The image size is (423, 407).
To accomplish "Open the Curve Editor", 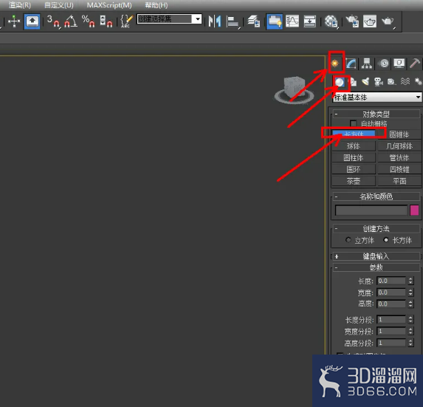I will click(x=292, y=21).
